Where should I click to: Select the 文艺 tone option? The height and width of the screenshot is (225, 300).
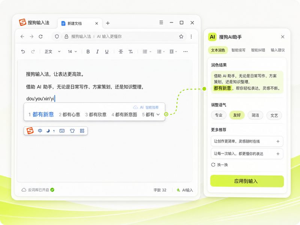[x=274, y=115]
